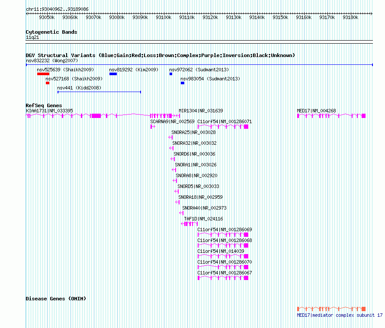
Task: Select the SNORA25|NR_003028 label
Action: [193, 133]
